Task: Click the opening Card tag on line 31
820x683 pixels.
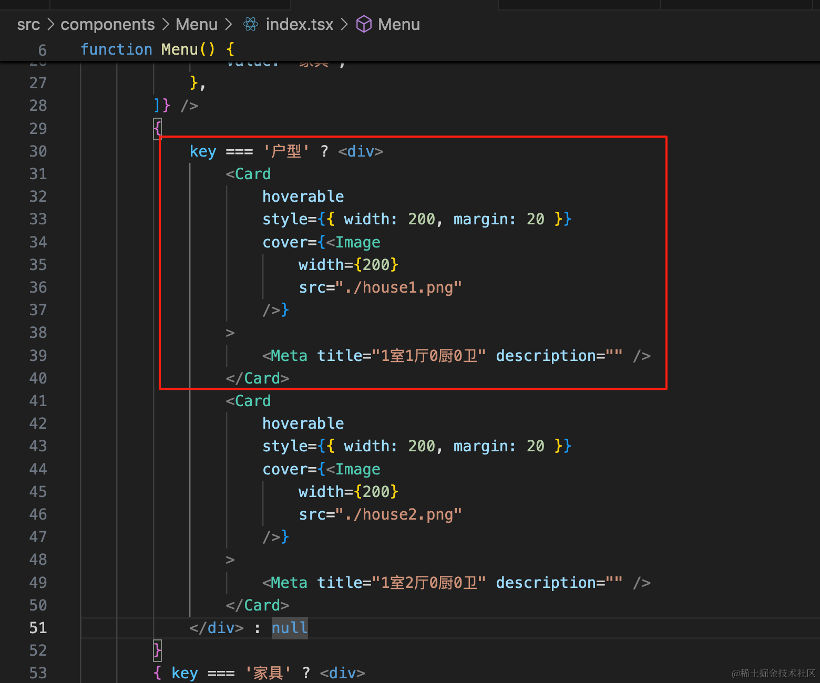Action: coord(248,174)
